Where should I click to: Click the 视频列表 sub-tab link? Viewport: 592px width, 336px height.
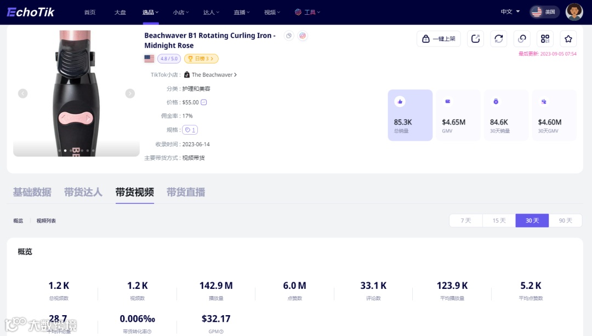[46, 221]
